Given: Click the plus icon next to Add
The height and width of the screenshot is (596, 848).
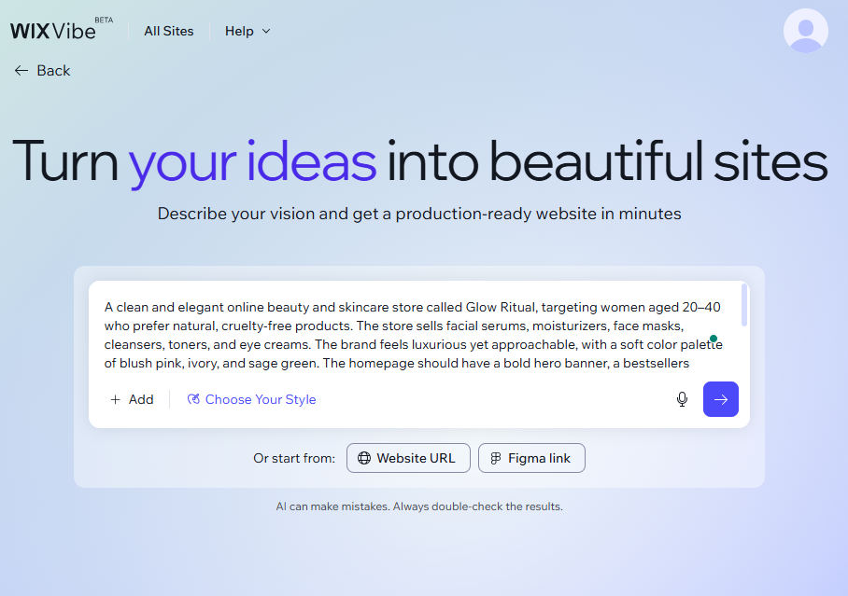Looking at the screenshot, I should [114, 399].
